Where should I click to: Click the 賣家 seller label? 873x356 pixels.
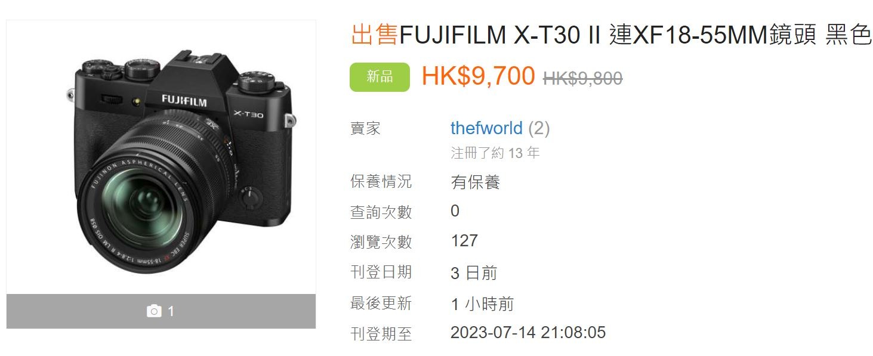tap(365, 128)
